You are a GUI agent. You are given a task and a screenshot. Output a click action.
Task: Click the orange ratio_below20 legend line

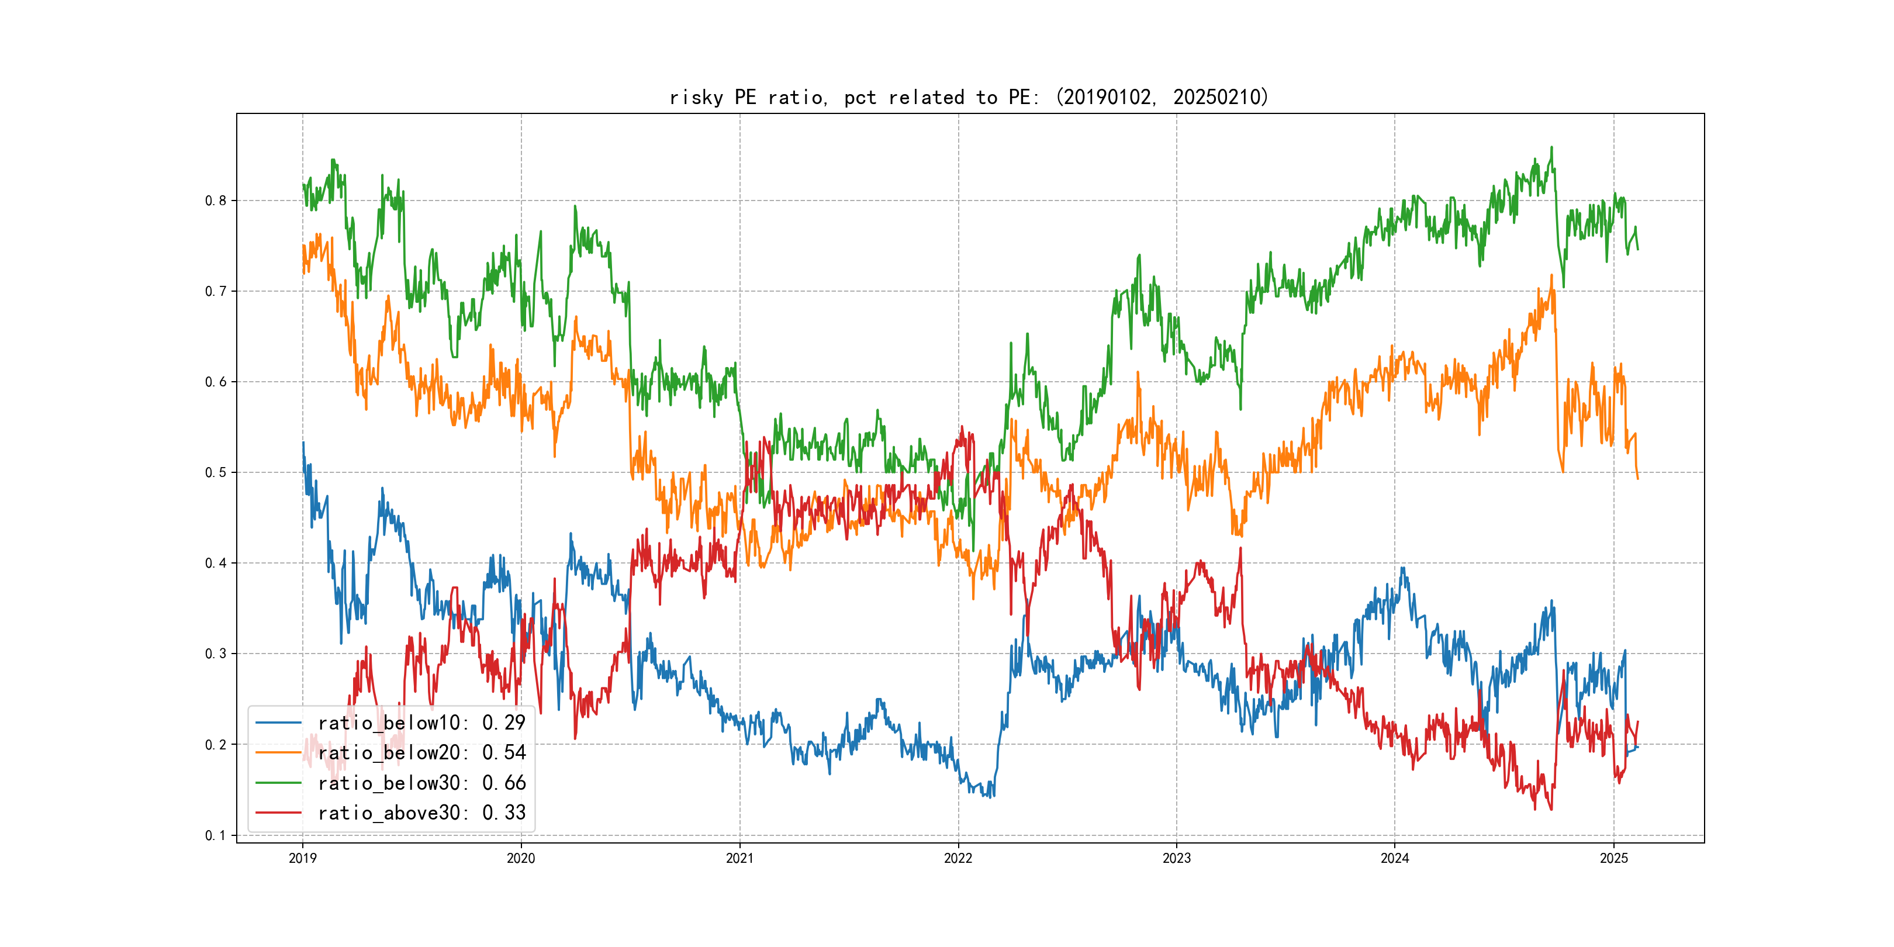278,753
